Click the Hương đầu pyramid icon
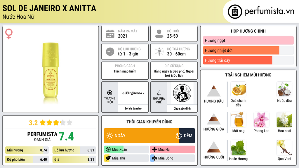Image resolution: width=299 pixels, height=168 pixels. pyautogui.click(x=214, y=91)
